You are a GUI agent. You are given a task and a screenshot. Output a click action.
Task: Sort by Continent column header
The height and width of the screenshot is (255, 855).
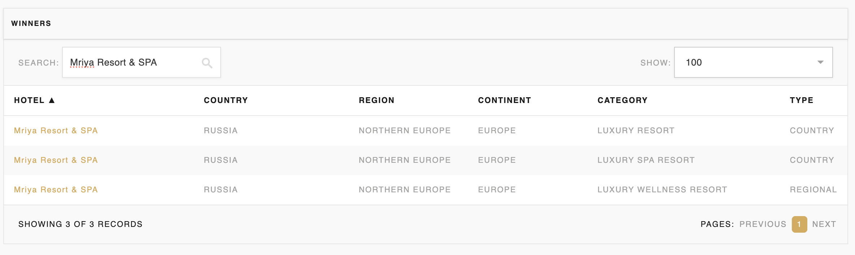pyautogui.click(x=504, y=100)
